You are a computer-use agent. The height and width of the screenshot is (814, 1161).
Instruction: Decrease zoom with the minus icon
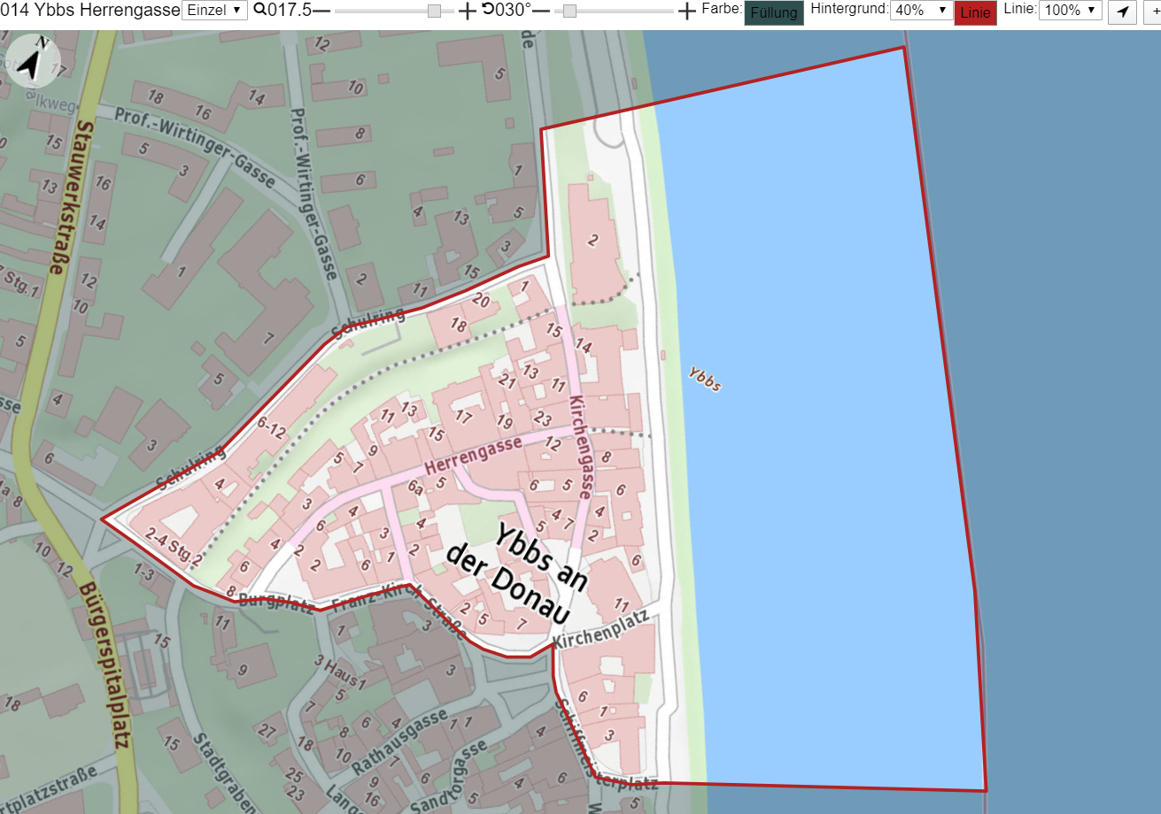(x=321, y=11)
